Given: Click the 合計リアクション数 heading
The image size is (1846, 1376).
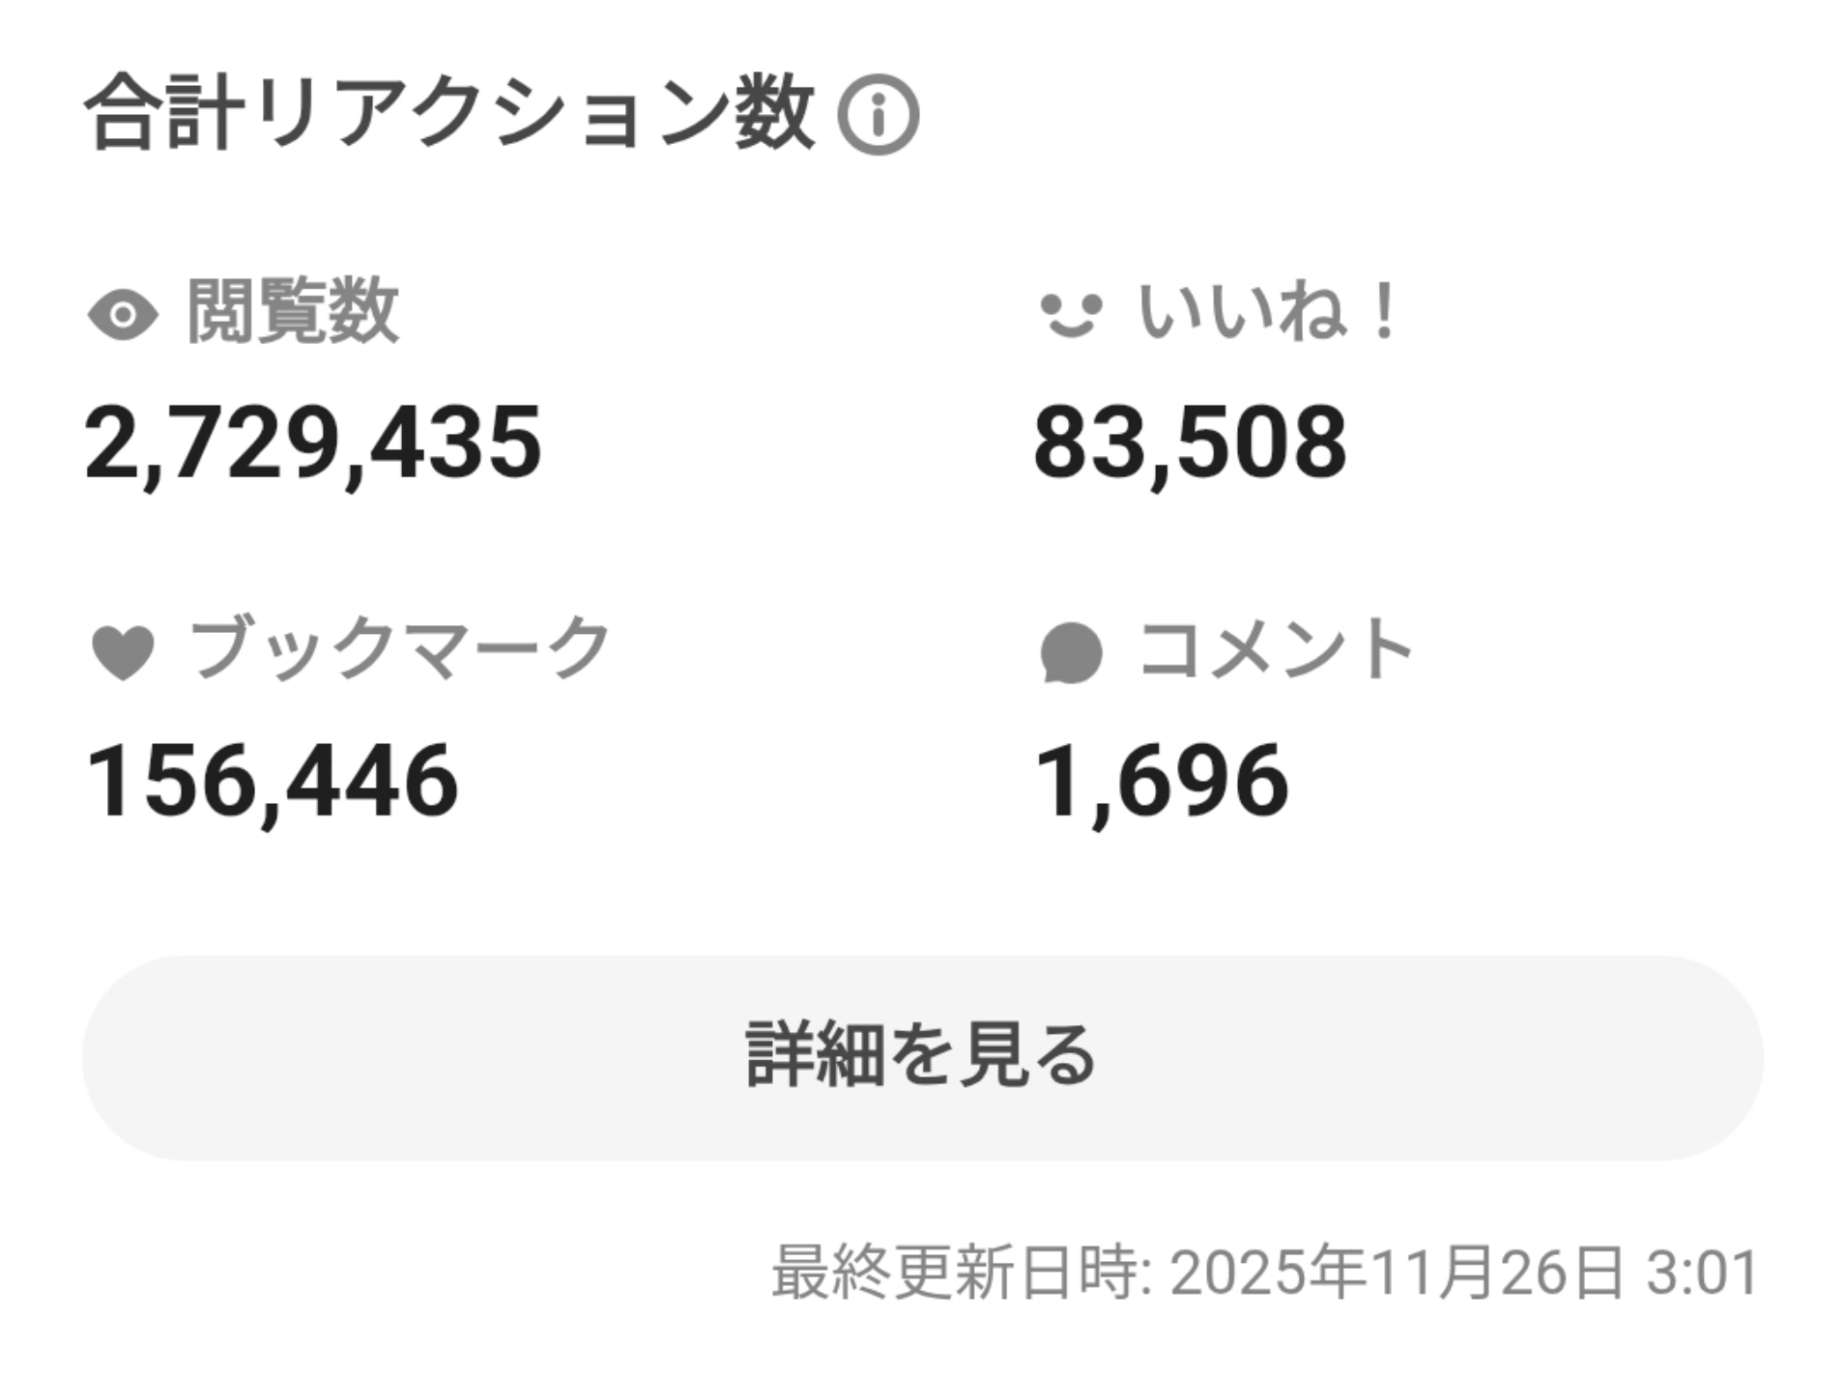Looking at the screenshot, I should pyautogui.click(x=449, y=113).
